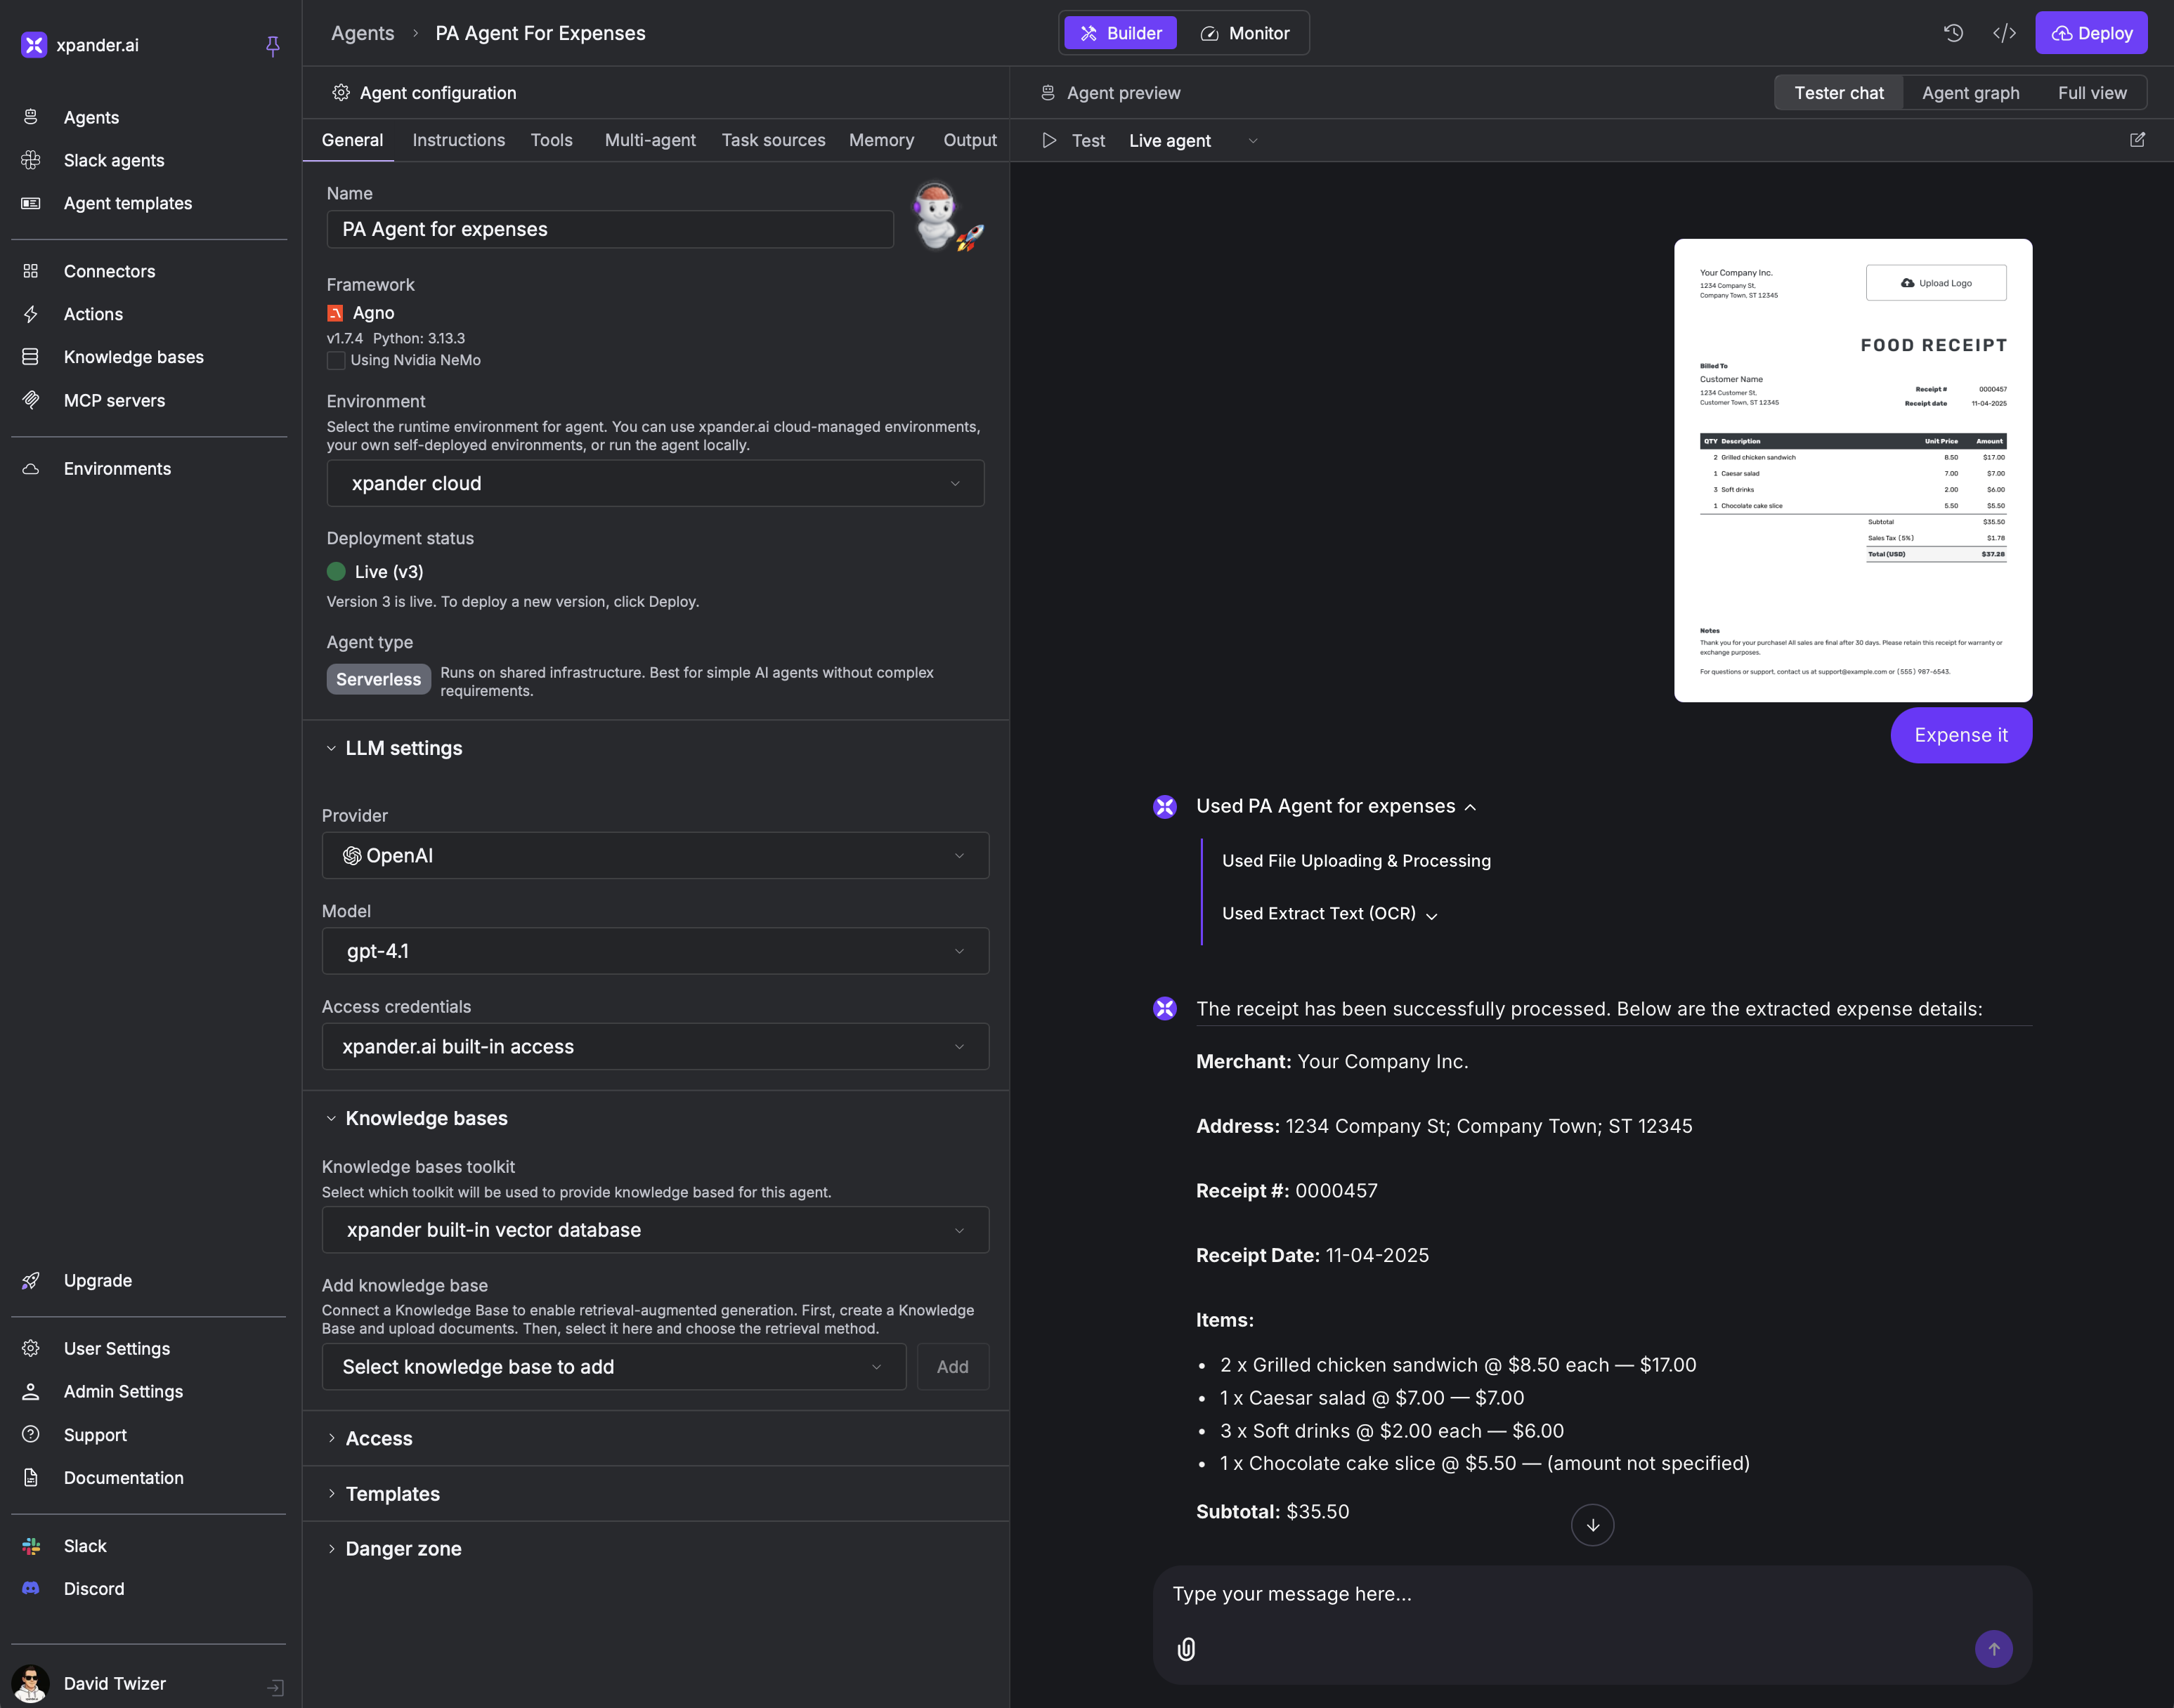Click the Deploy button
Viewport: 2174px width, 1708px height.
click(2091, 33)
